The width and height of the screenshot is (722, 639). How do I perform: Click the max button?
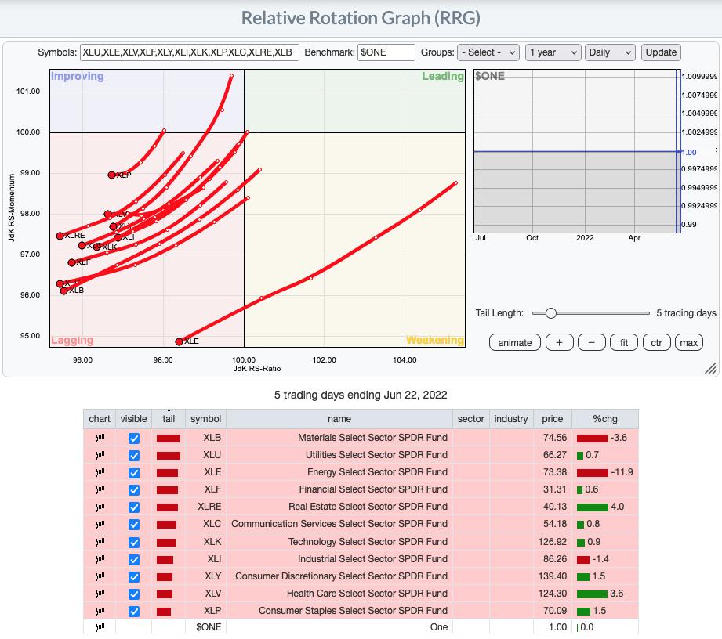pyautogui.click(x=689, y=343)
